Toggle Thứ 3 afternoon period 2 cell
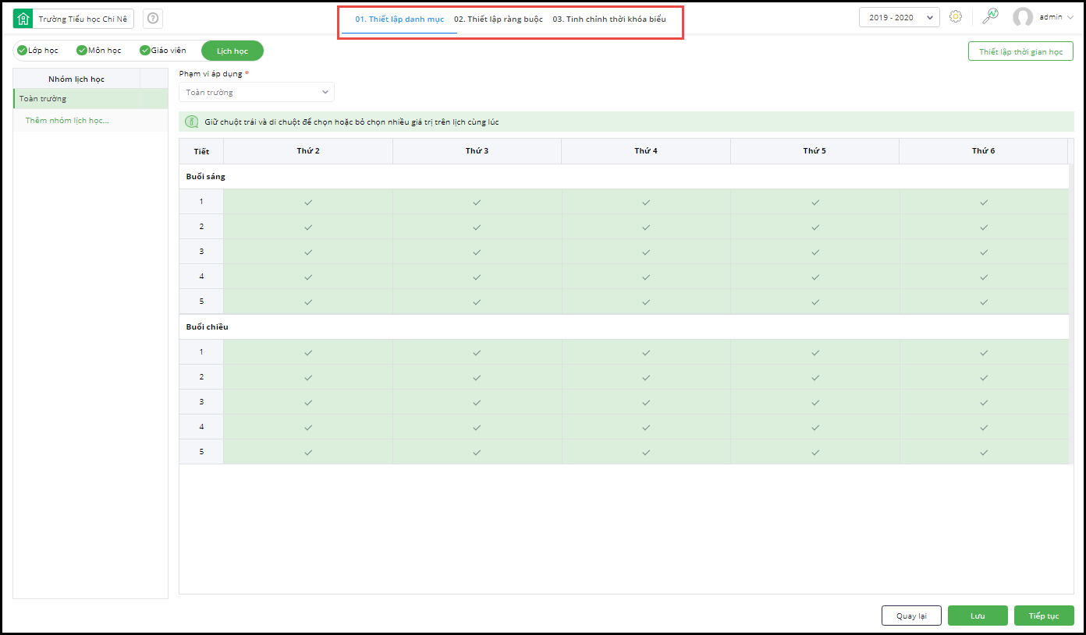The width and height of the screenshot is (1086, 635). 477,377
